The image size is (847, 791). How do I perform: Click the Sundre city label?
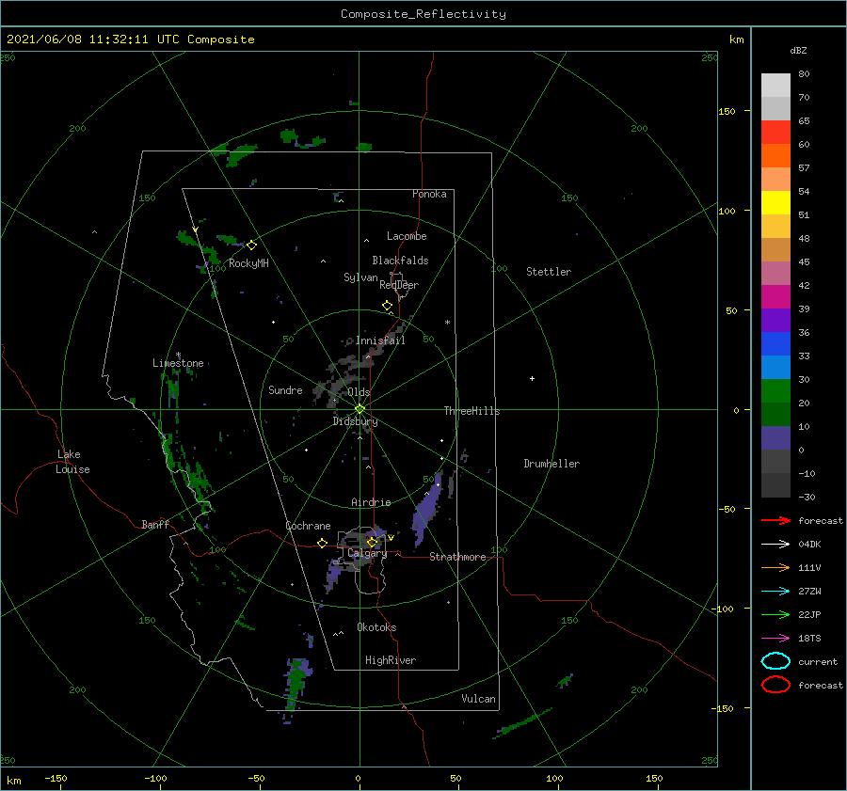click(285, 389)
